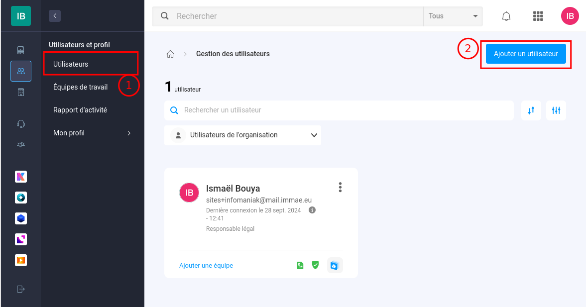Click the kDrive blue cube sidebar icon
Viewport: 586px width, 307px height.
coord(21,218)
